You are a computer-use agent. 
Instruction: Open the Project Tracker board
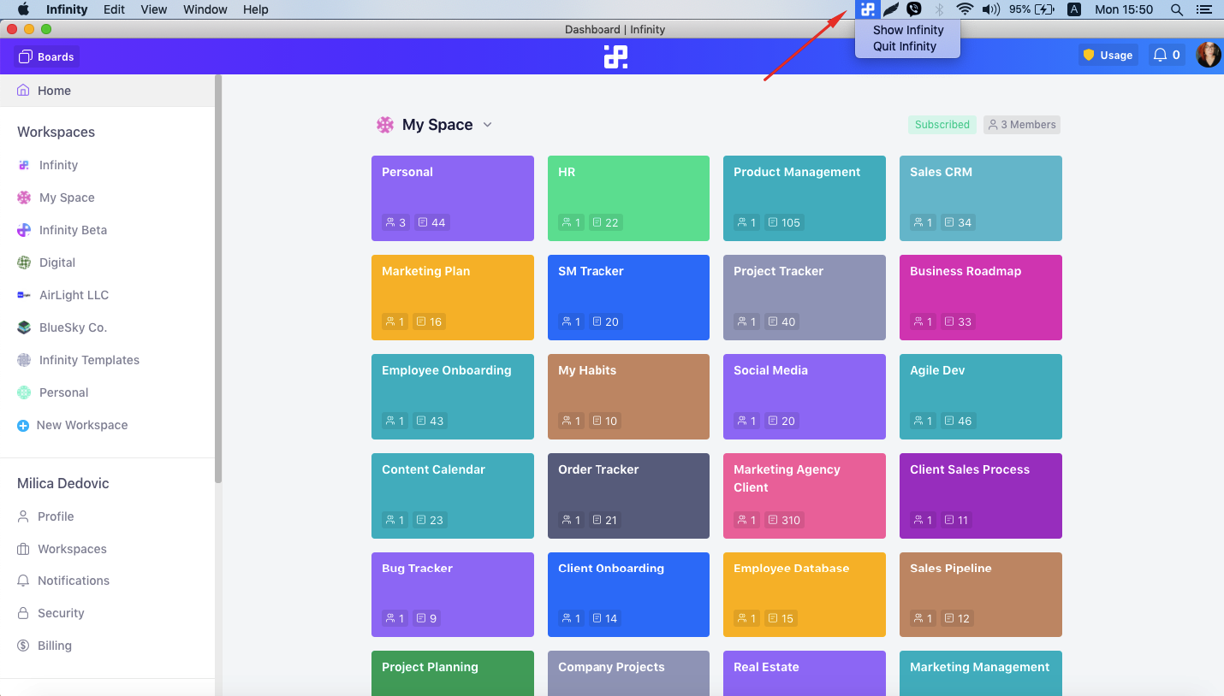(805, 298)
